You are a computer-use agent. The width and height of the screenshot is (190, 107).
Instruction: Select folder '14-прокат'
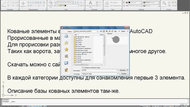click(78, 62)
